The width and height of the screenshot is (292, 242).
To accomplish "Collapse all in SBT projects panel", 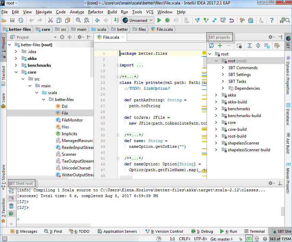I will [258, 46].
